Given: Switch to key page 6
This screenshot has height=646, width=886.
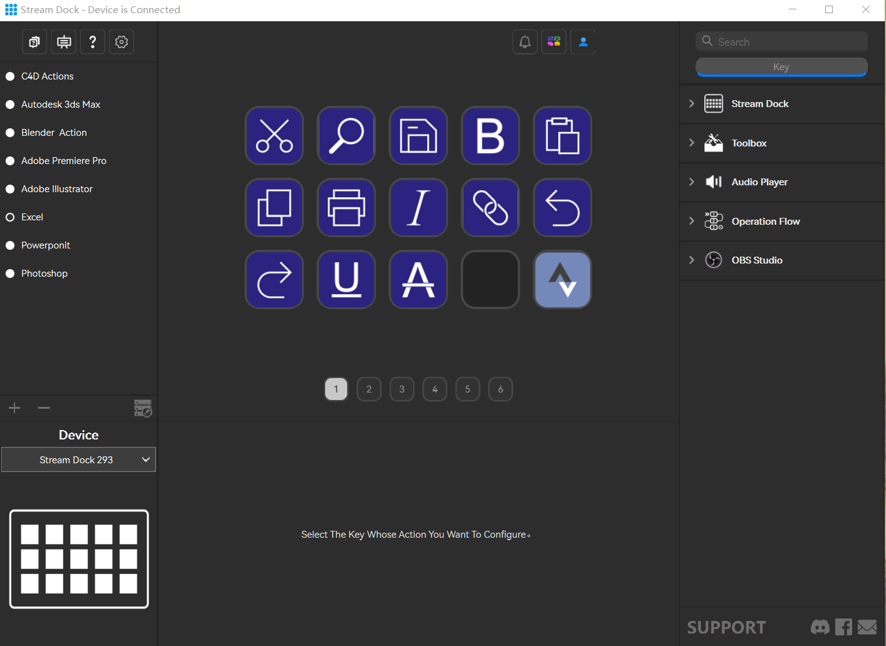Looking at the screenshot, I should 501,389.
